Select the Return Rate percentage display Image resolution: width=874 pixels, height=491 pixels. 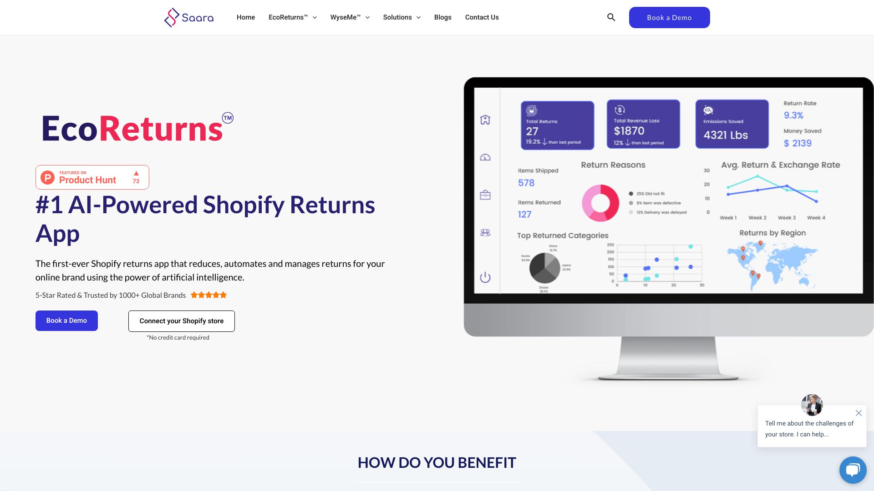tap(793, 116)
